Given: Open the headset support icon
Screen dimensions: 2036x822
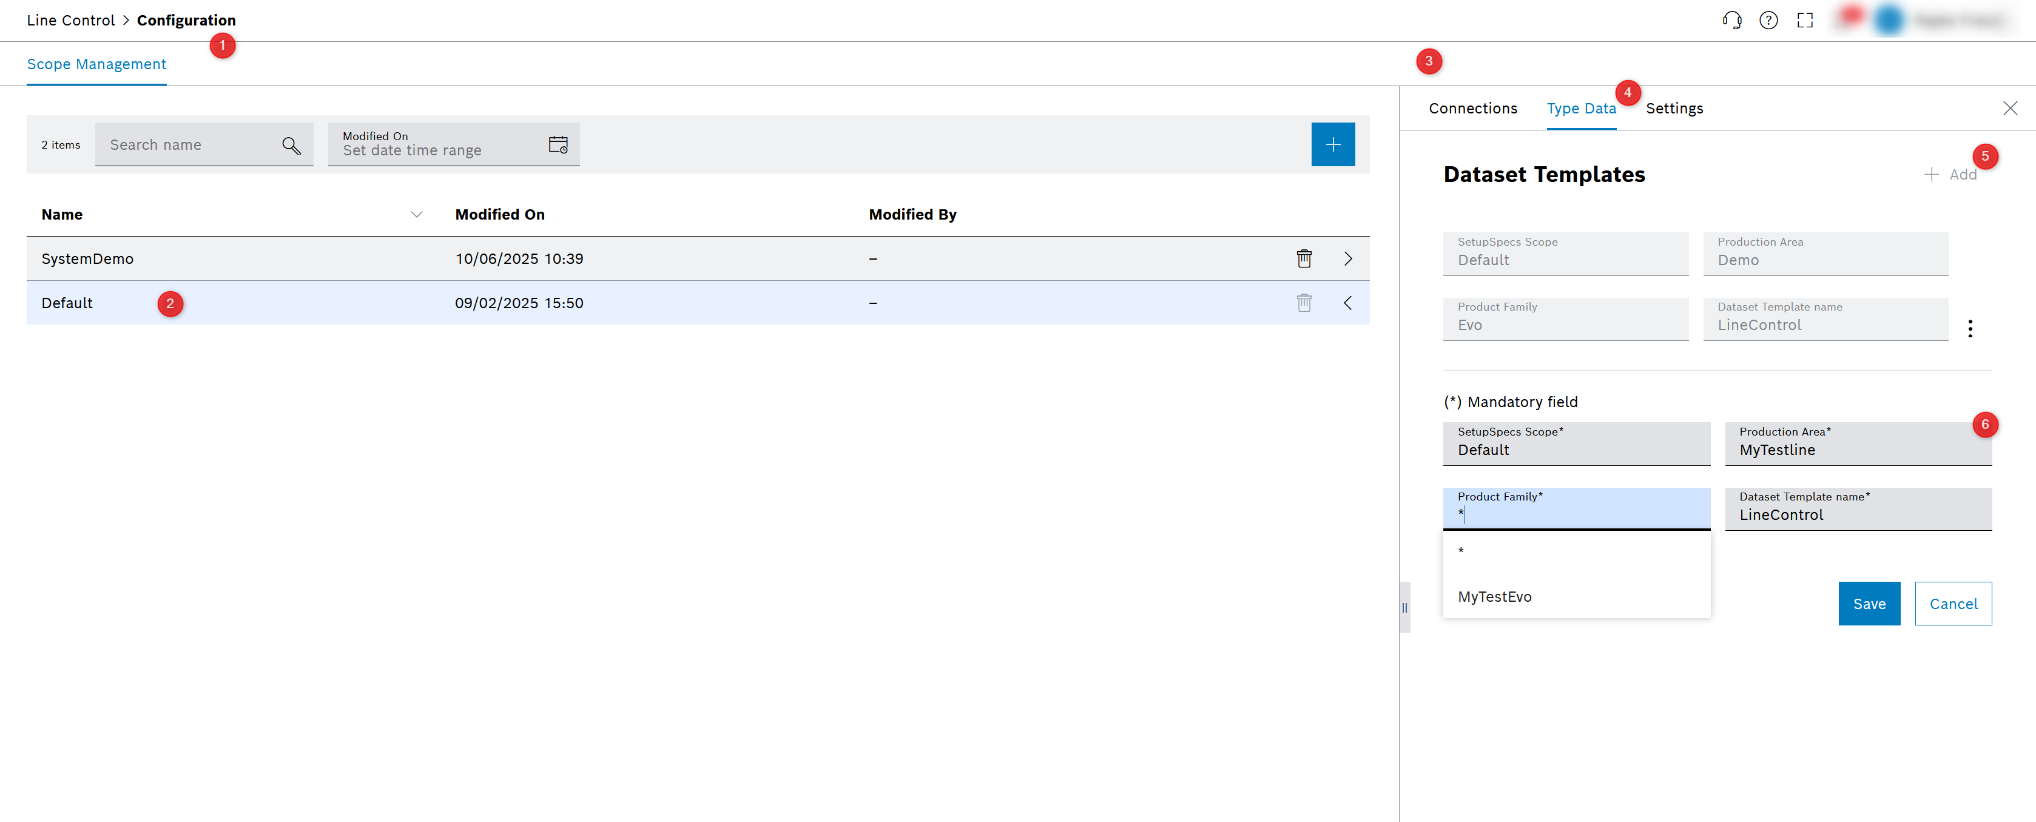Looking at the screenshot, I should click(1731, 20).
